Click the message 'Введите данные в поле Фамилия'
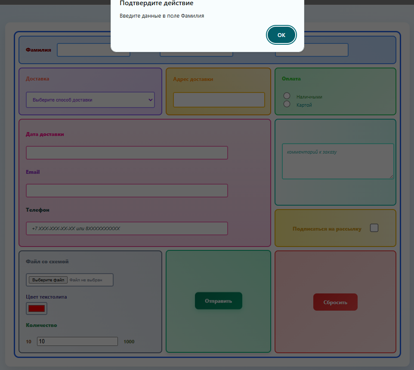Viewport: 414px width, 370px height. point(162,16)
